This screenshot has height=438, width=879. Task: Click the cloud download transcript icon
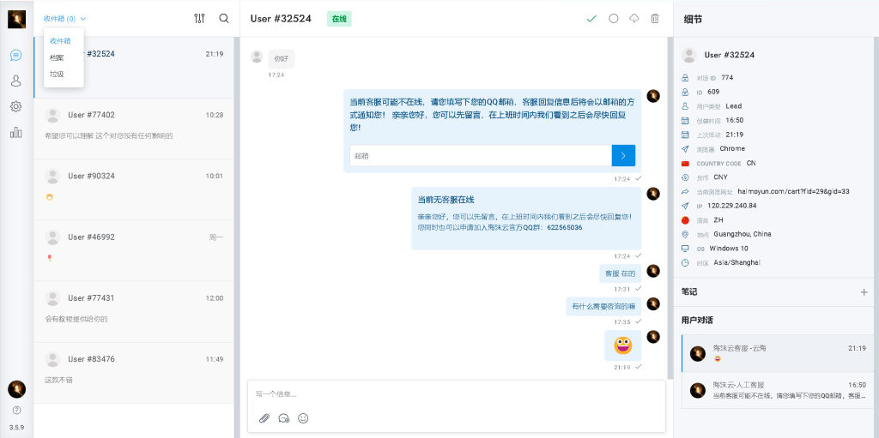(x=634, y=19)
